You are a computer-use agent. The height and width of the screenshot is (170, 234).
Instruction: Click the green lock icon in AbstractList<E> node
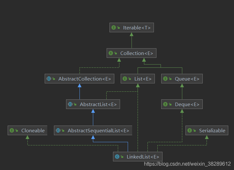pyautogui.click(x=75, y=104)
